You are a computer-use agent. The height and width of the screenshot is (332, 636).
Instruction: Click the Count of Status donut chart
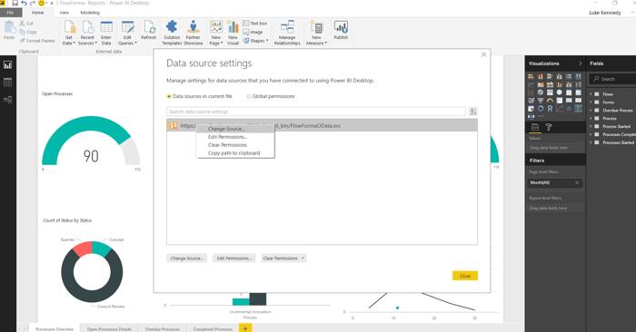pyautogui.click(x=92, y=271)
